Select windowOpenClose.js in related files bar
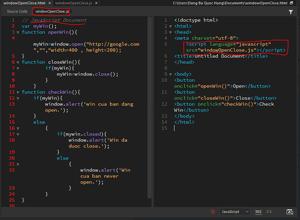300x220 pixels. [x=52, y=11]
